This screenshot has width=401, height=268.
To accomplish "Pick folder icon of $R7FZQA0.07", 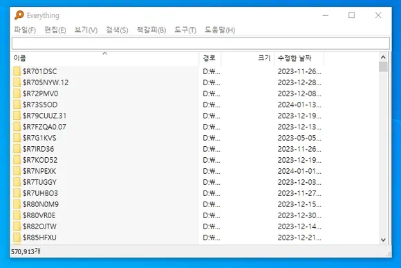I will click(x=17, y=127).
